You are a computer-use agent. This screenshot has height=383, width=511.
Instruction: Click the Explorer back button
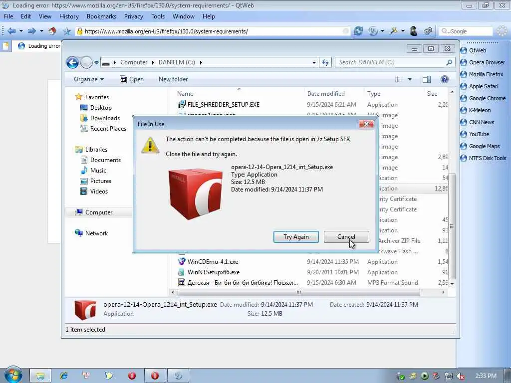[x=72, y=62]
